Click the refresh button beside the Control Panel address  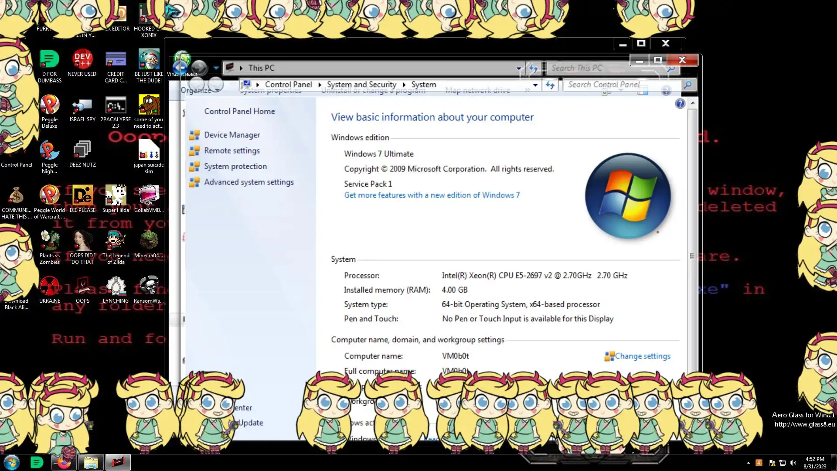tap(550, 85)
